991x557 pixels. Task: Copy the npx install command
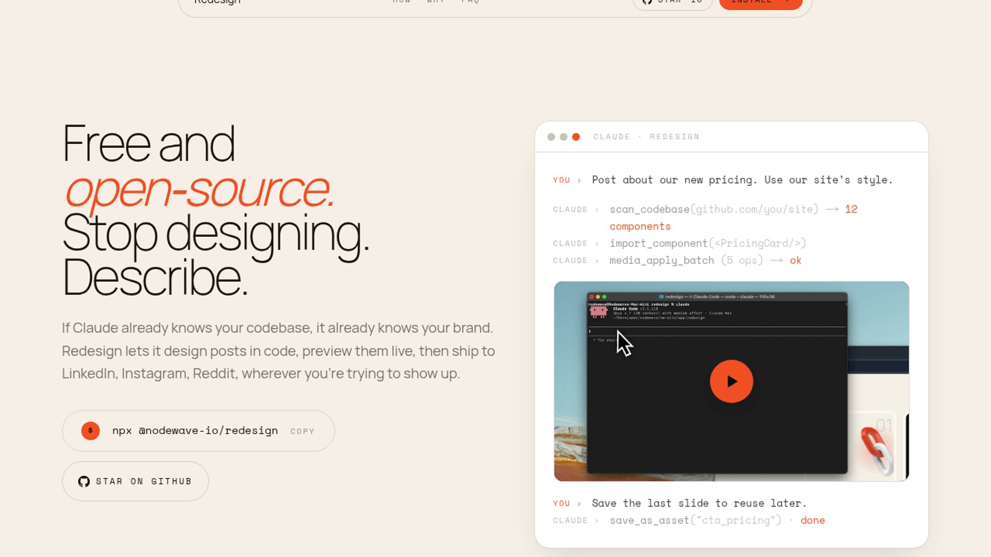(302, 431)
